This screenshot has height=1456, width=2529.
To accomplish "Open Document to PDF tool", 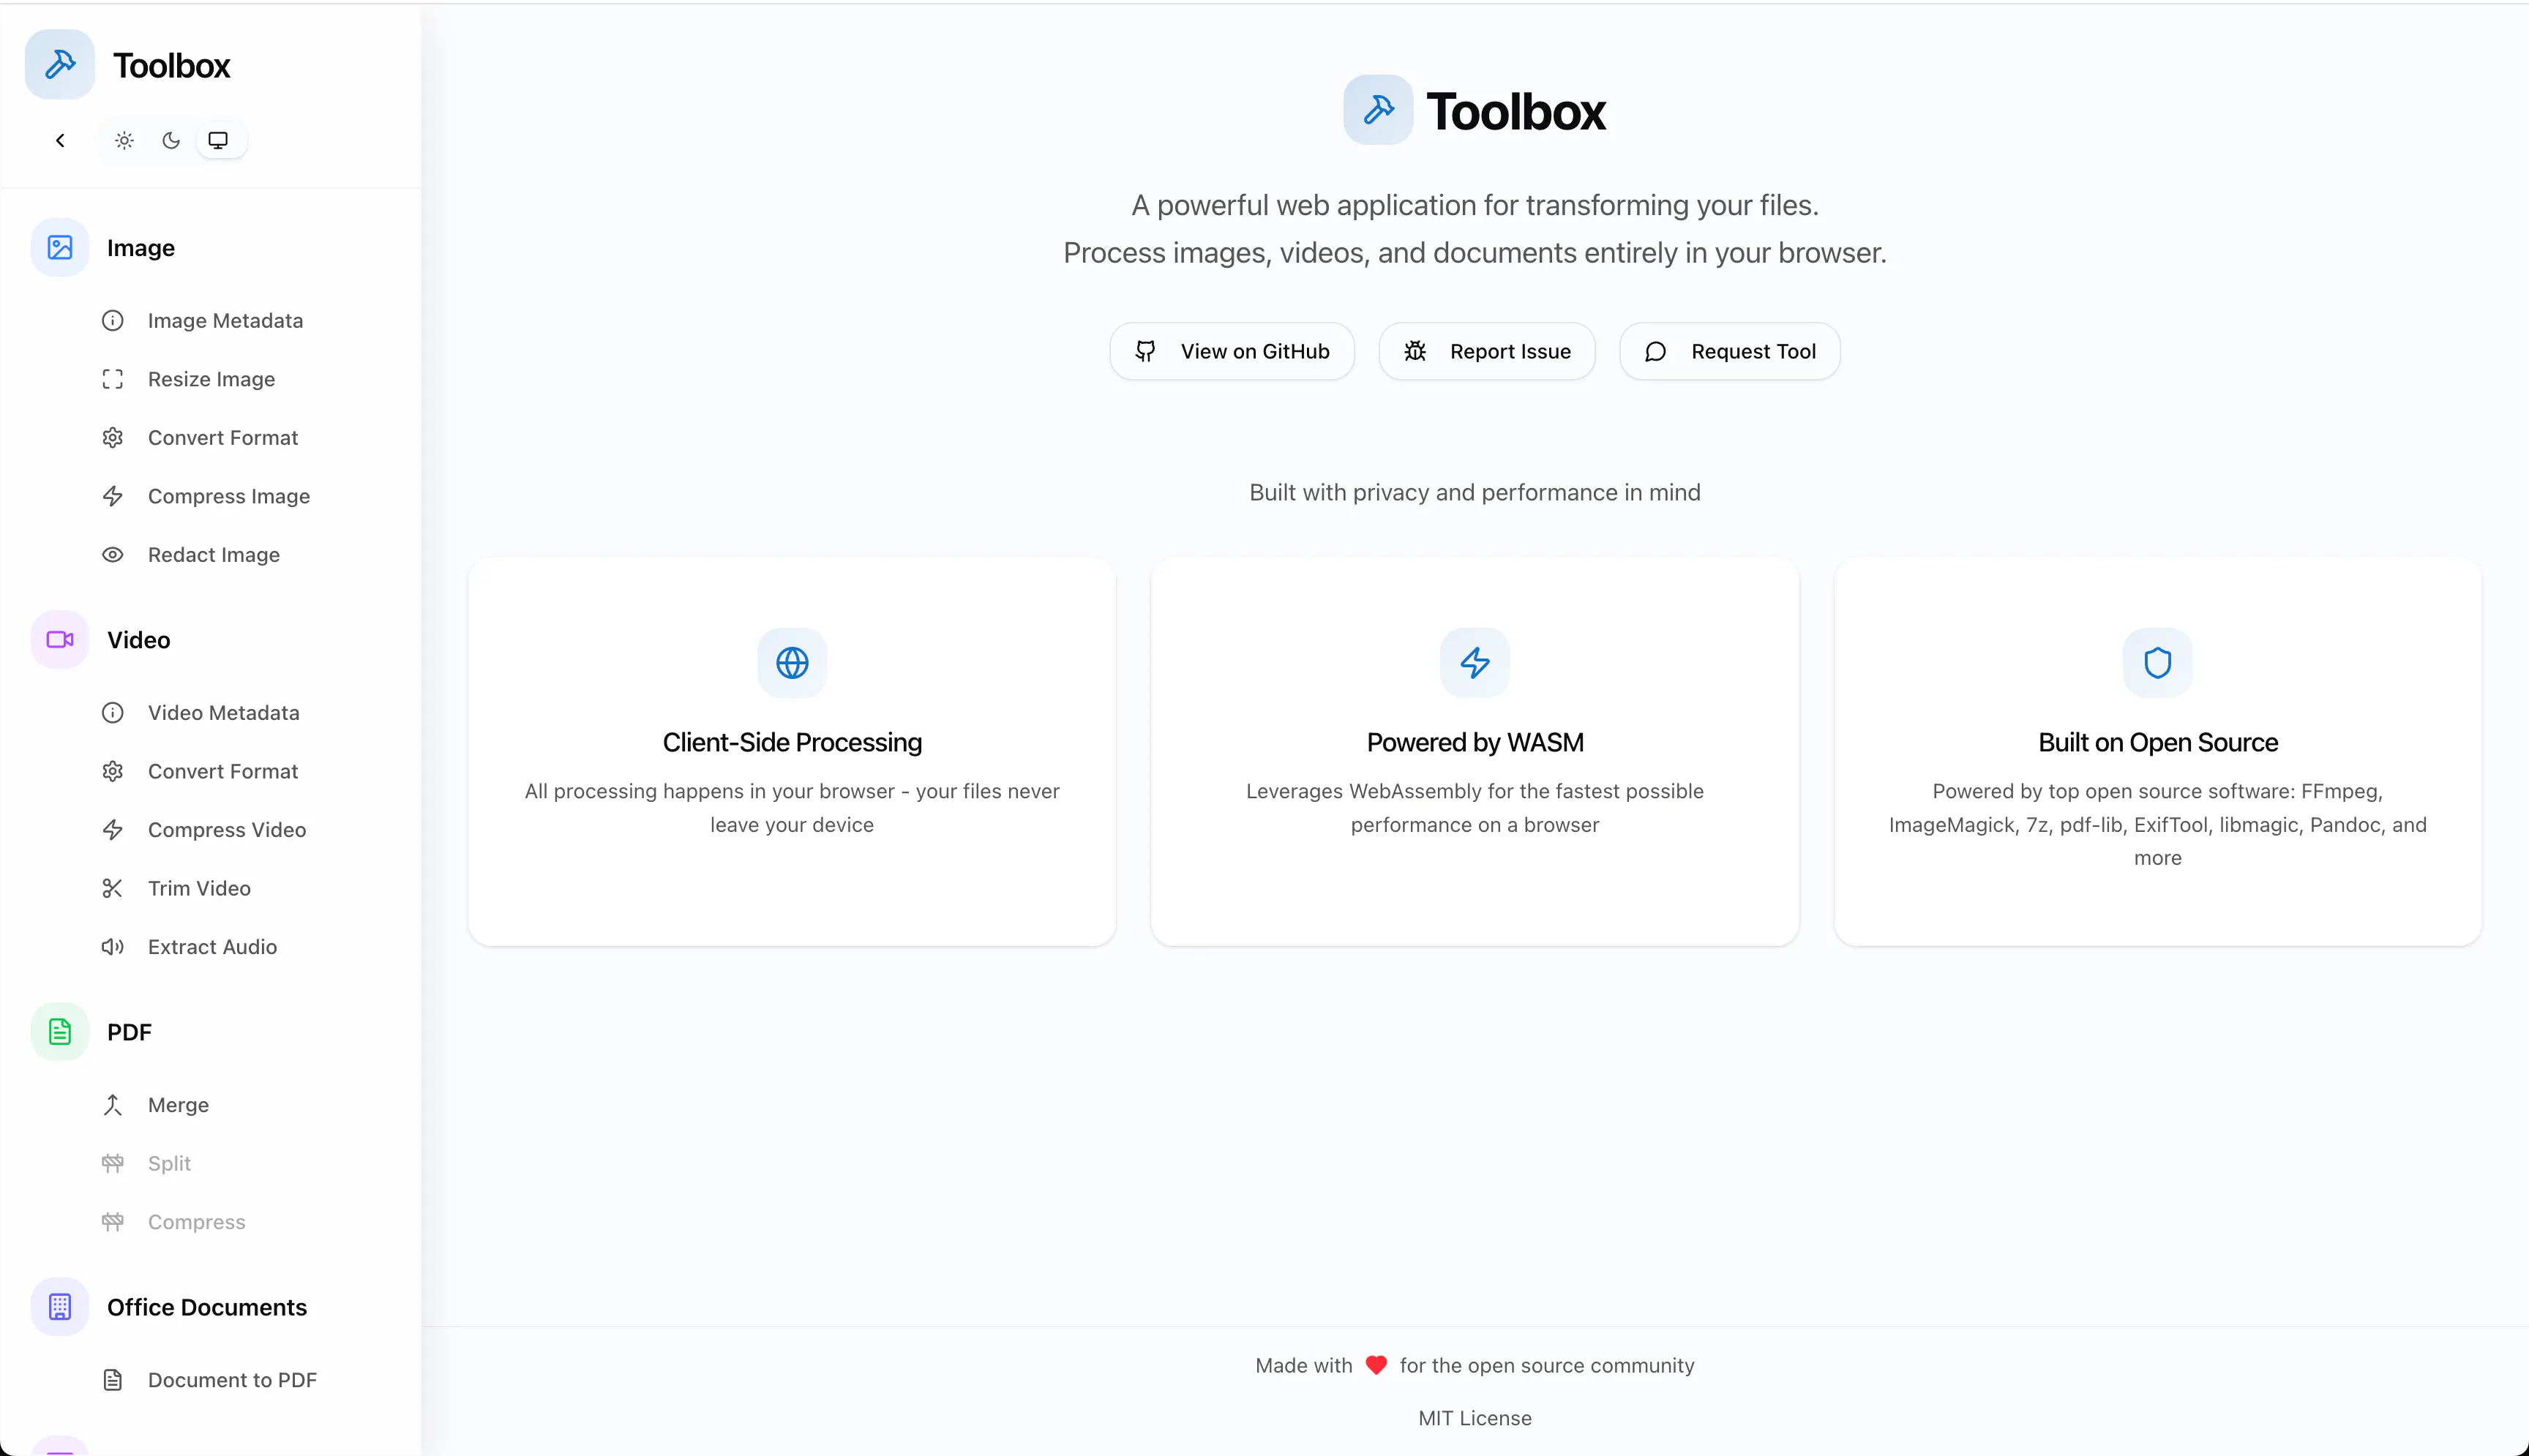I will coord(232,1380).
